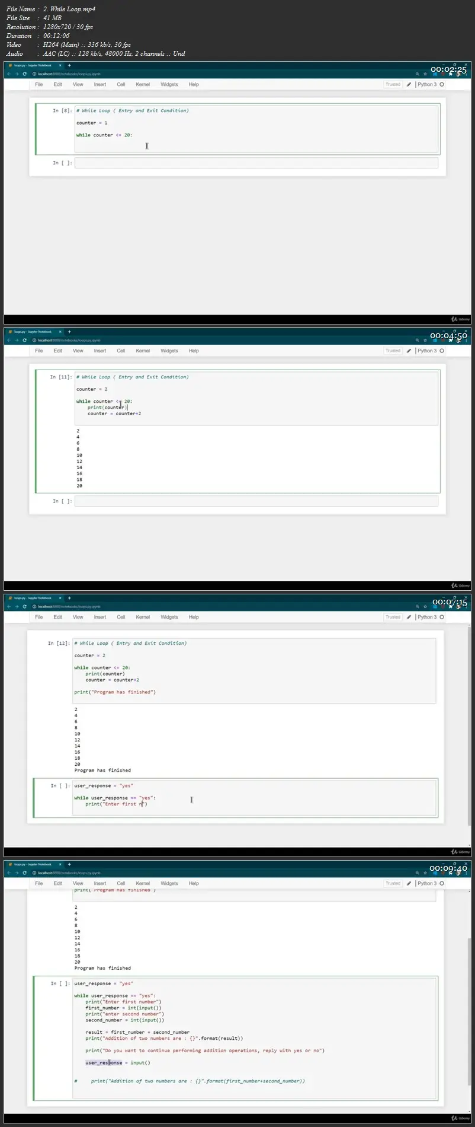Open Kernel menu in the 00:07:15 frame
The width and height of the screenshot is (475, 1127).
(143, 617)
